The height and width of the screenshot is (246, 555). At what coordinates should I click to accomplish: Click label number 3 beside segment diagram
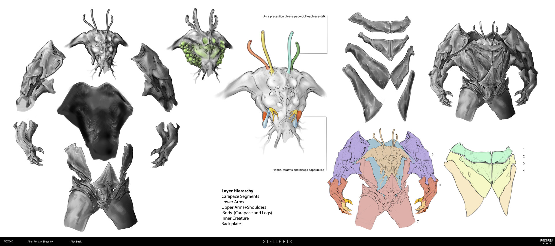tap(524, 164)
